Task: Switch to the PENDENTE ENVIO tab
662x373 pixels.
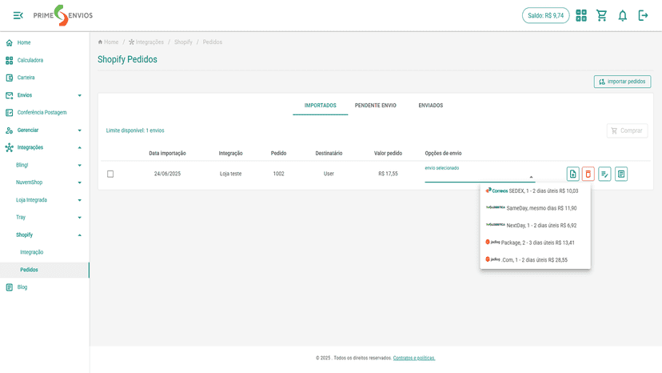Action: point(375,106)
